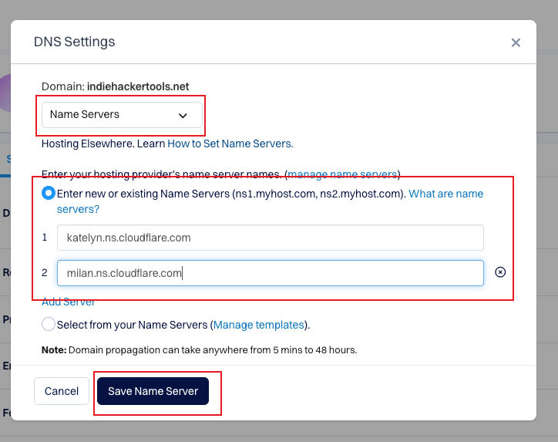Click the domain name indiehackertools.net text

click(x=138, y=86)
